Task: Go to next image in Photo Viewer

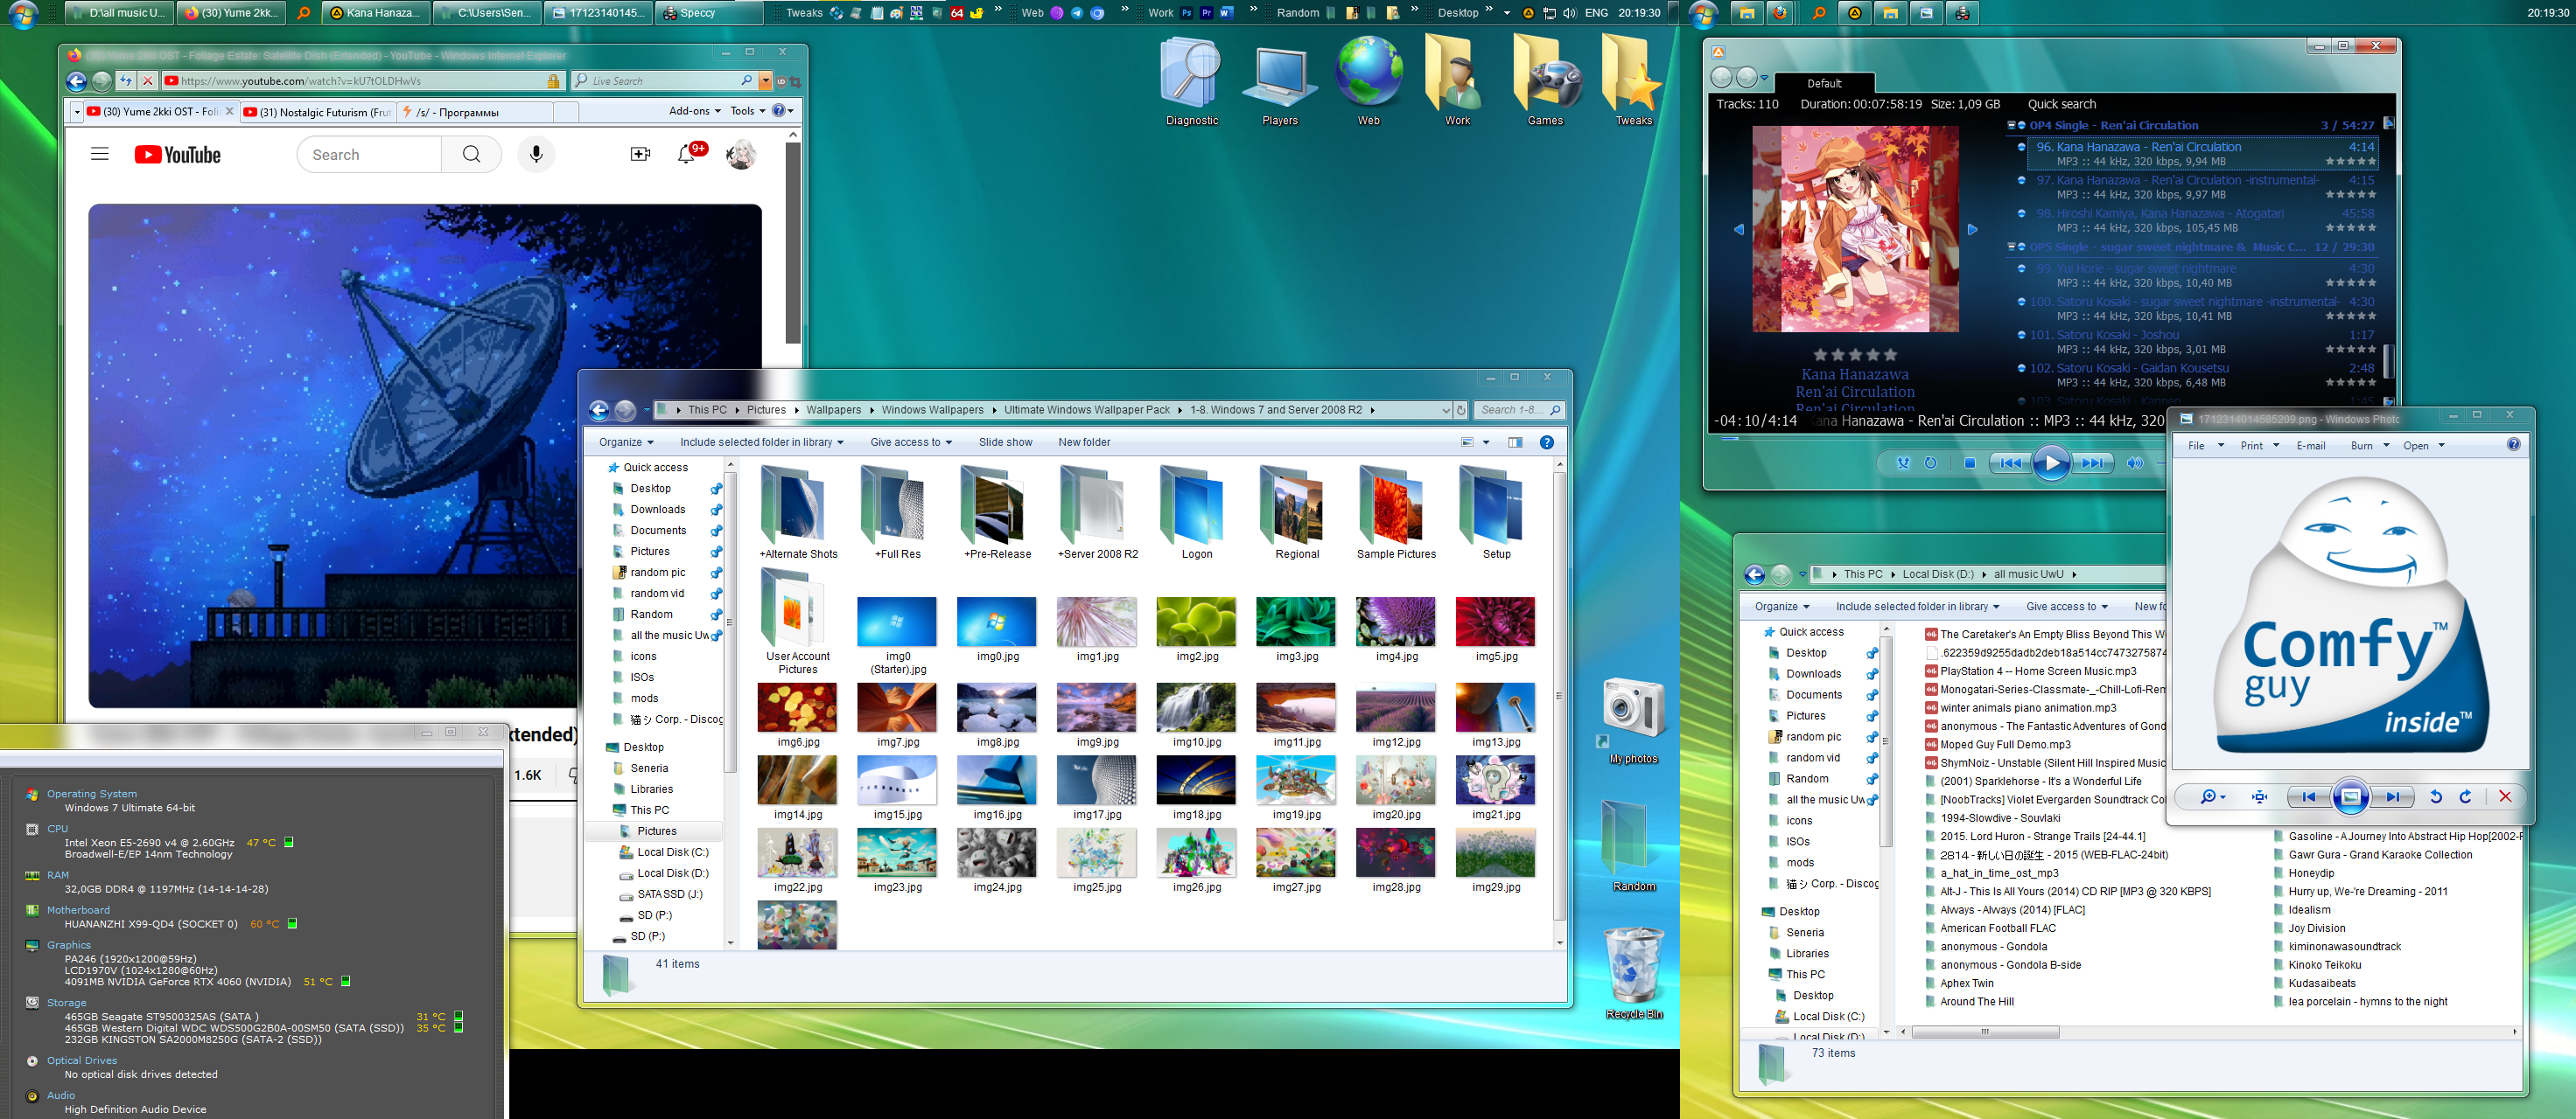Action: pyautogui.click(x=2392, y=796)
